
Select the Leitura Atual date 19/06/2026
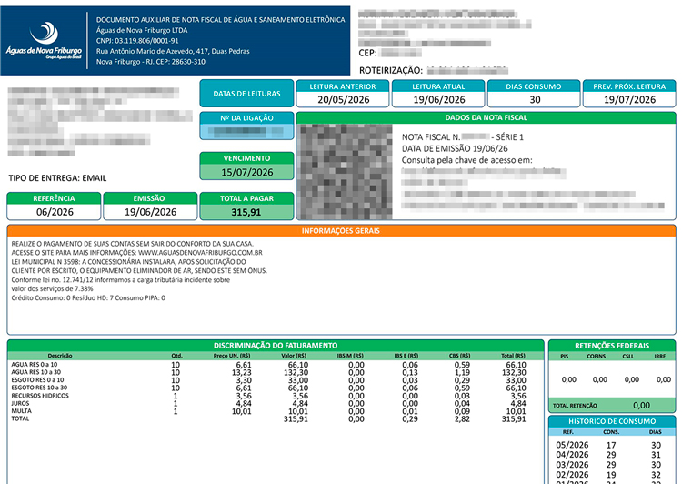click(x=438, y=100)
